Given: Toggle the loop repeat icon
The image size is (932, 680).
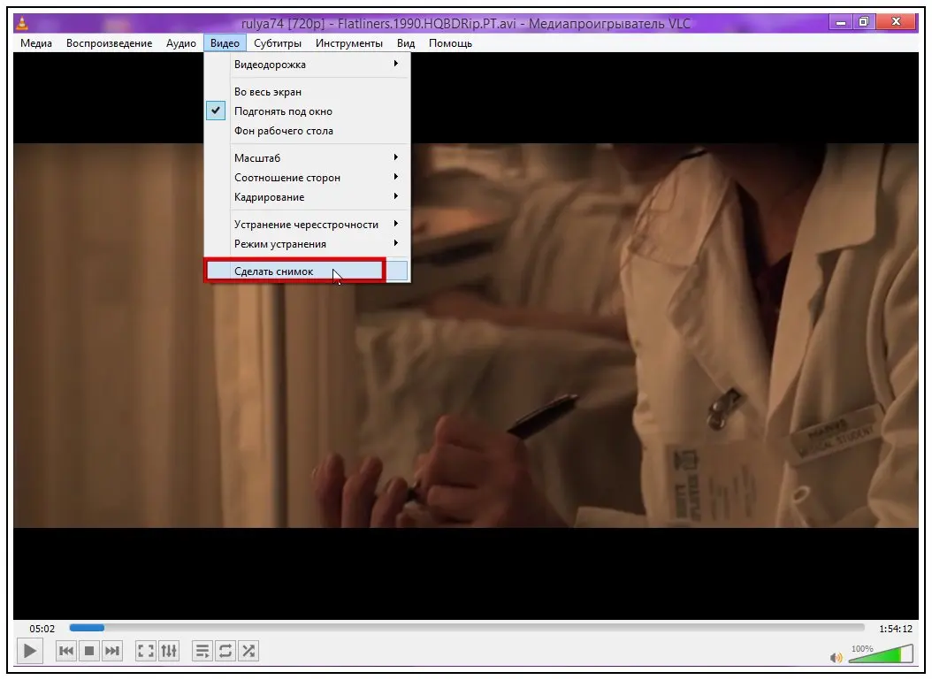Looking at the screenshot, I should pyautogui.click(x=225, y=652).
